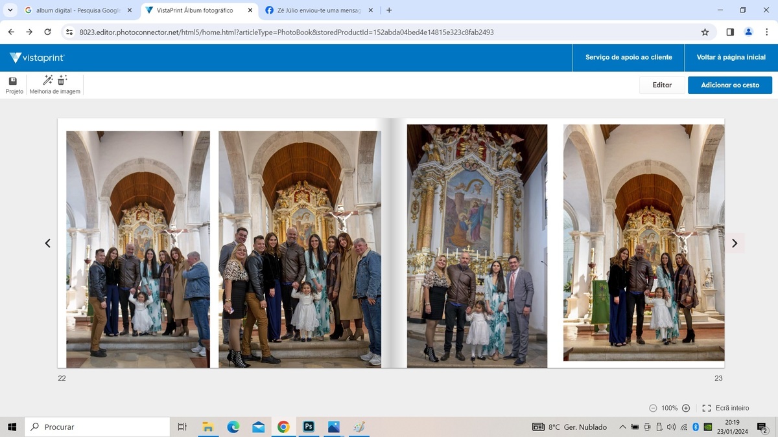
Task: Zoom in with the plus icon
Action: [686, 408]
